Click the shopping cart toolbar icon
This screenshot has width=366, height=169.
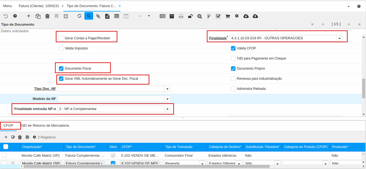[227, 16]
